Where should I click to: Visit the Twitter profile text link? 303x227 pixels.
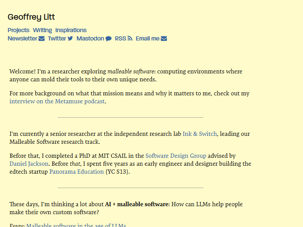point(57,39)
